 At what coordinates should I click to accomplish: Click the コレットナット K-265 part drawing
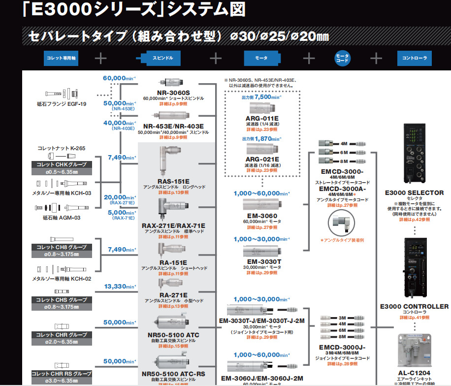click(62, 156)
